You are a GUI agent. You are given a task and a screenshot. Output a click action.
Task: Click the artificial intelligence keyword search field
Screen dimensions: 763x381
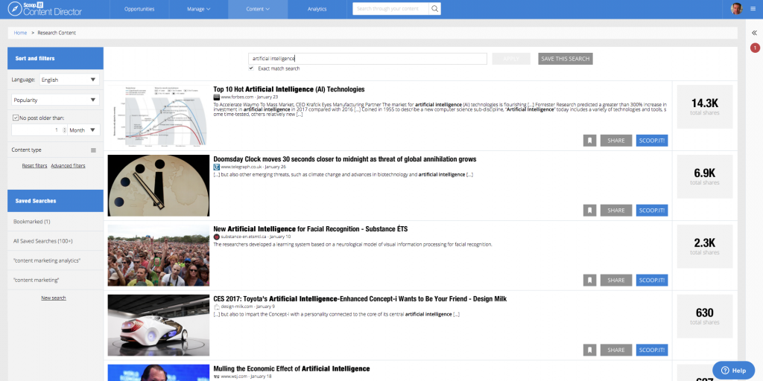coord(367,58)
